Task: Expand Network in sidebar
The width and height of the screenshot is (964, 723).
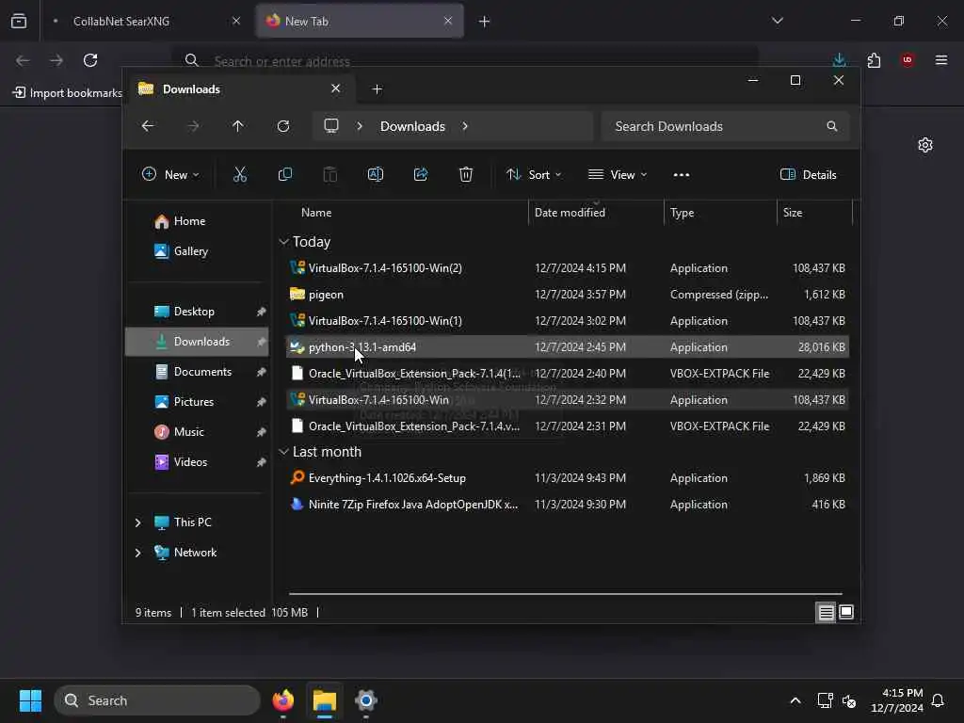Action: pyautogui.click(x=137, y=552)
